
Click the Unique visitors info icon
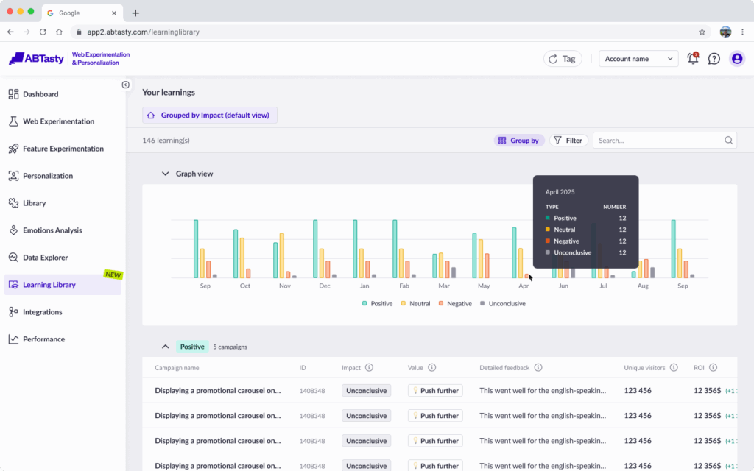tap(674, 367)
